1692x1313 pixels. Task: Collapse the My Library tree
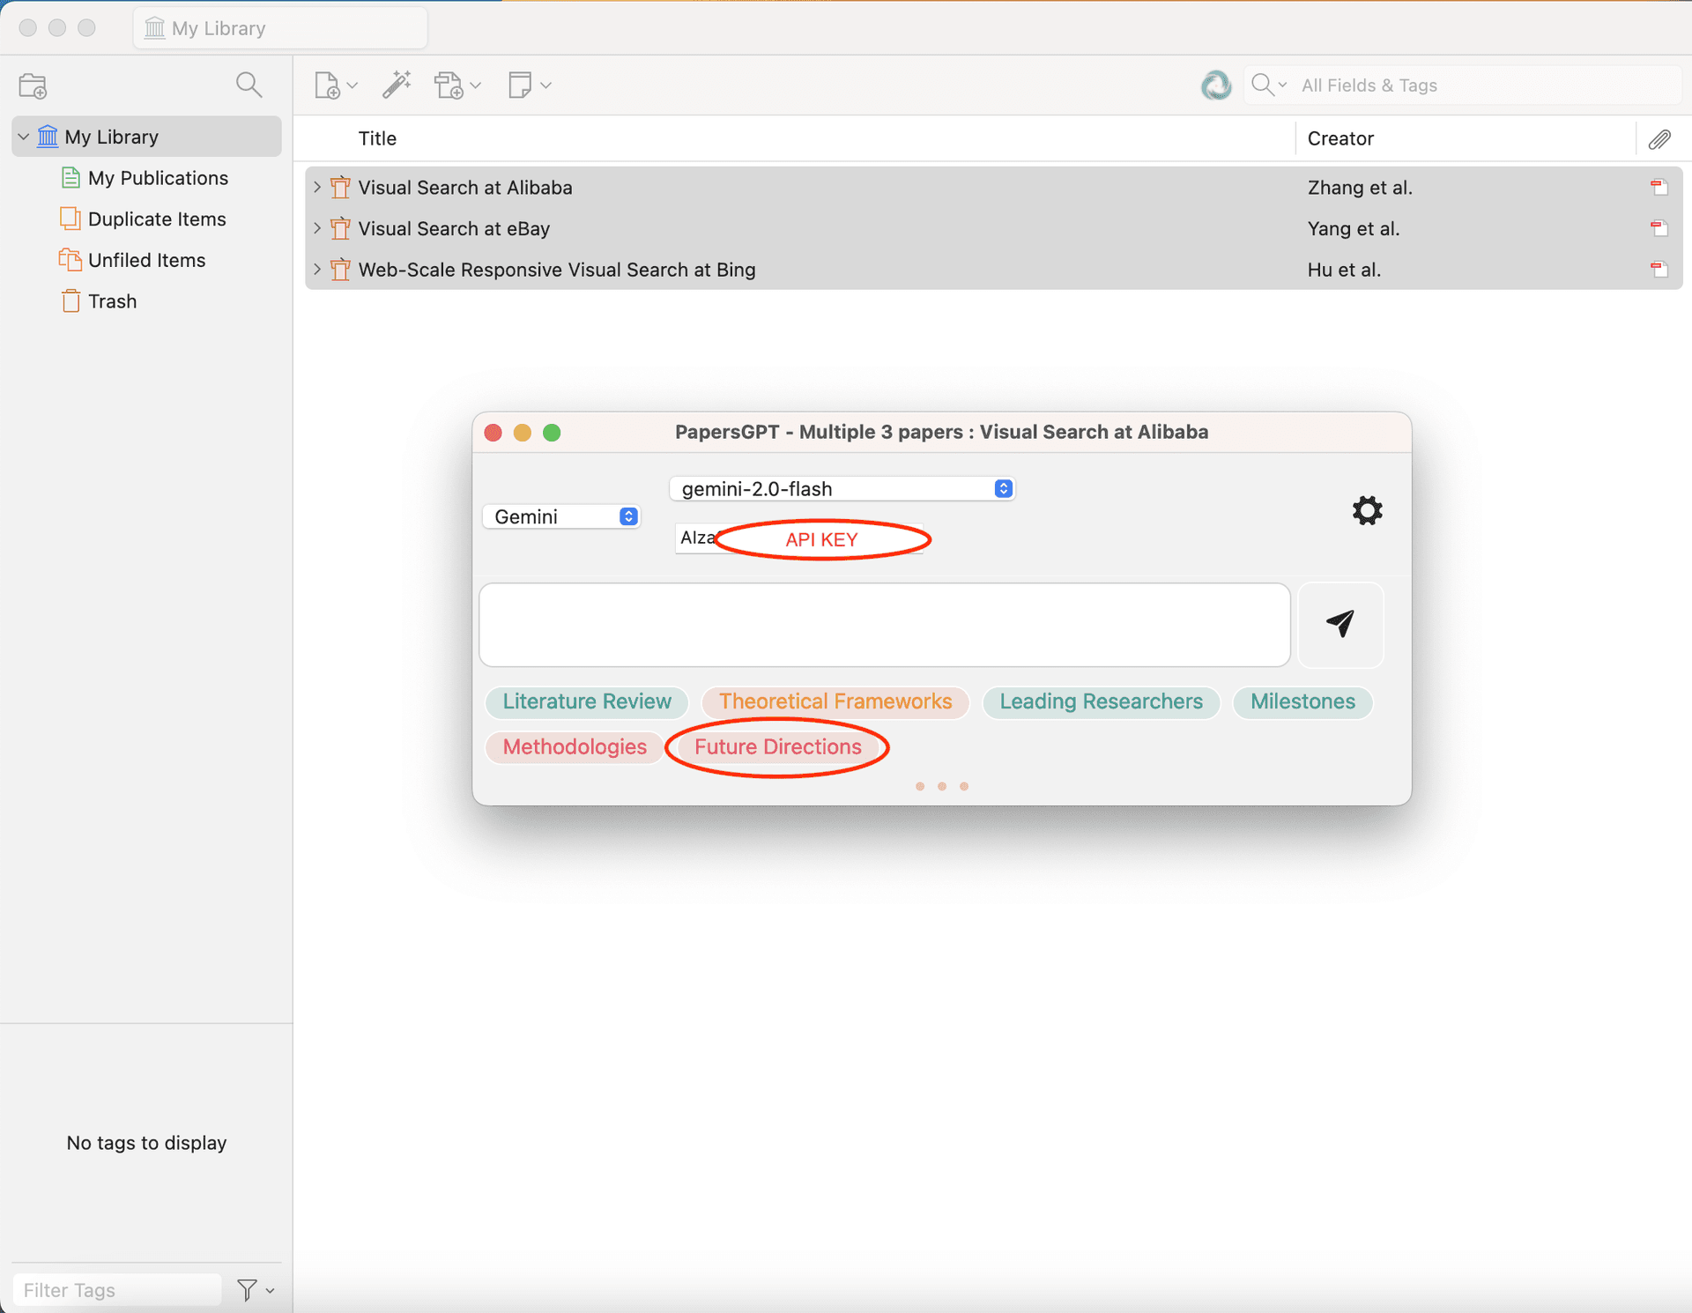point(24,137)
